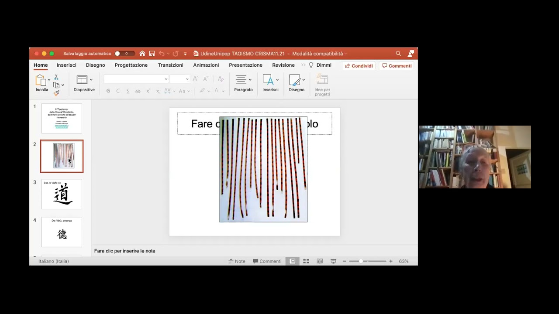Toggle bold with the G button
The height and width of the screenshot is (314, 559).
click(108, 91)
